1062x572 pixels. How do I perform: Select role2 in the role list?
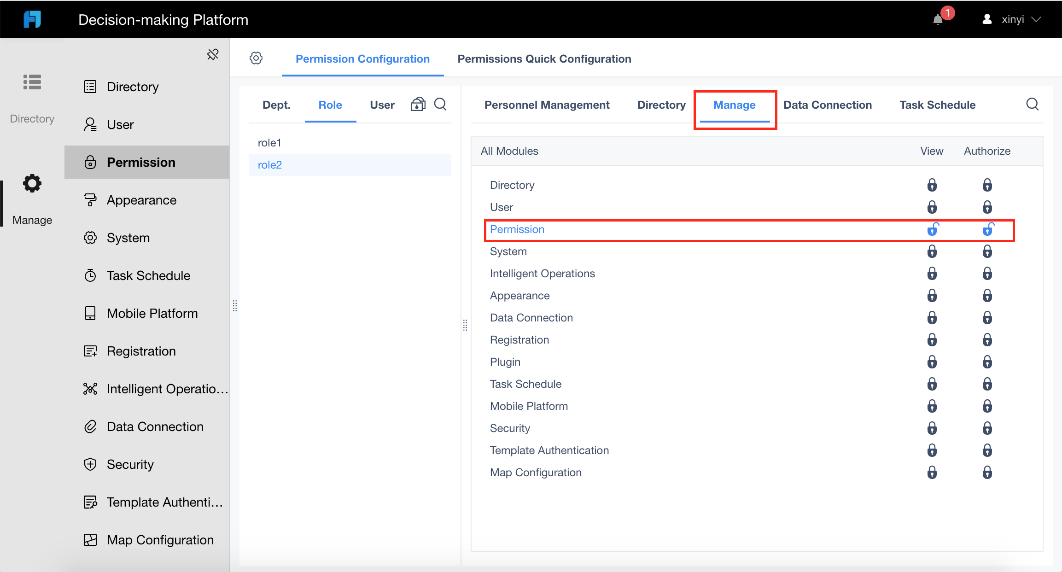(350, 165)
